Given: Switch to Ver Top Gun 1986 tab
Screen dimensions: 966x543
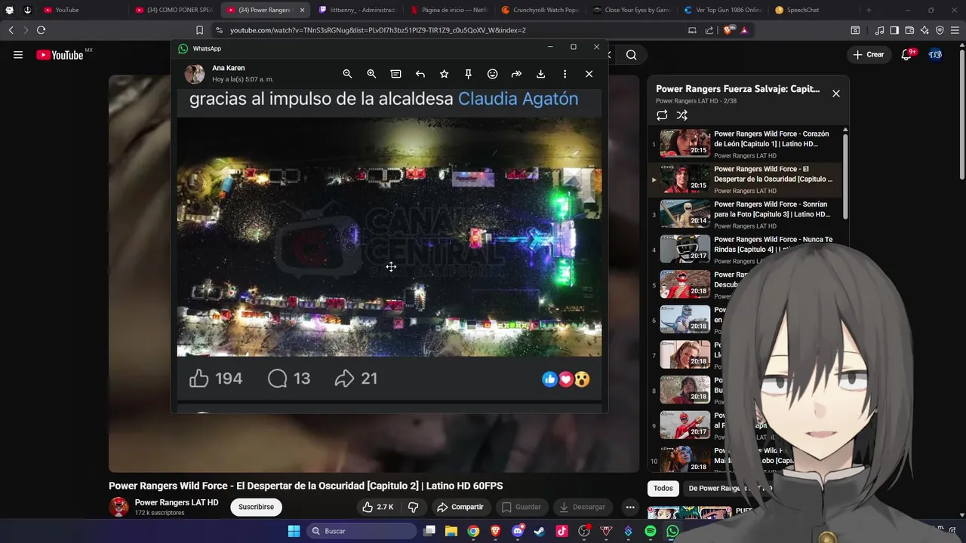Looking at the screenshot, I should tap(724, 10).
